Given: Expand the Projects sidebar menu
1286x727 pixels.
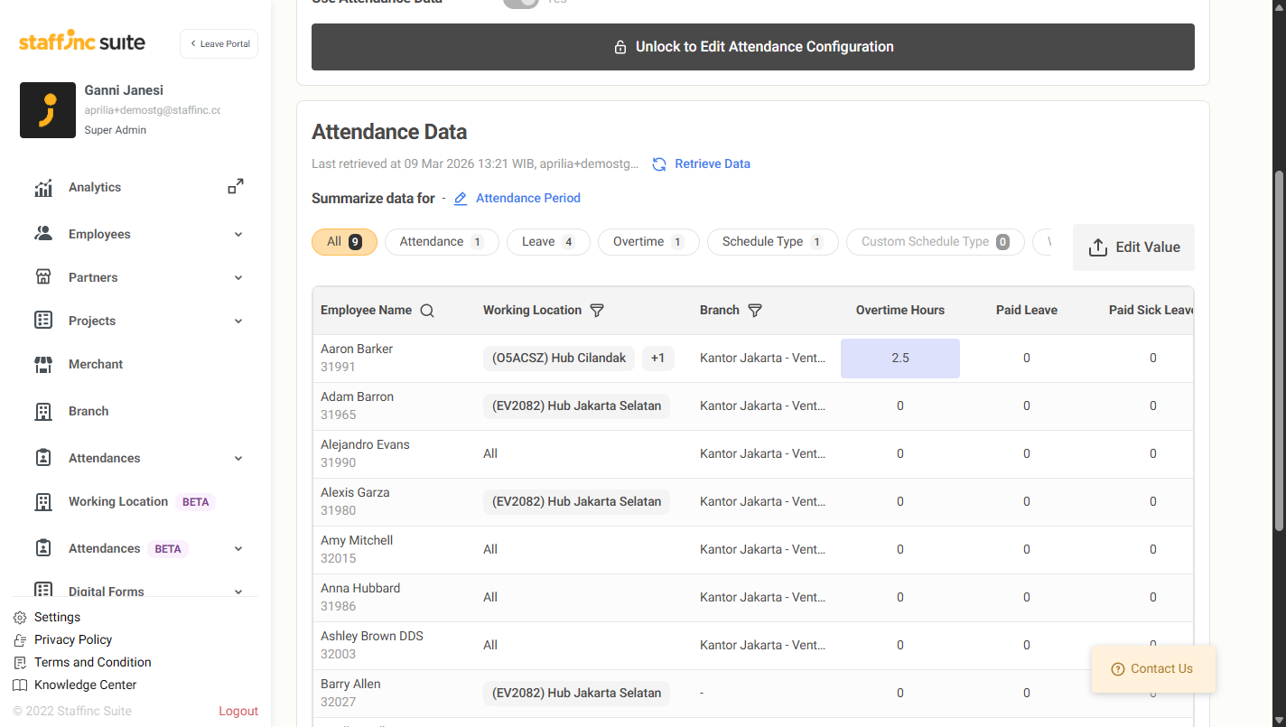Looking at the screenshot, I should pos(238,322).
